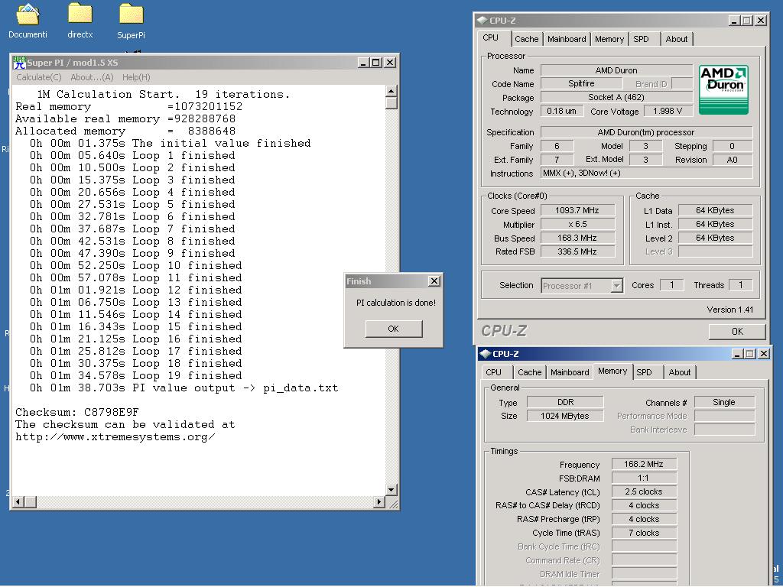Minimize the top CPU-Z window
783x587 pixels.
click(733, 21)
